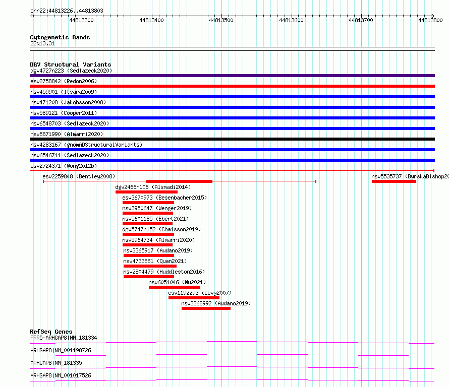Image resolution: width=449 pixels, height=387 pixels.
Task: Click the chr22:44813226..44813803 region label
Action: (x=67, y=11)
